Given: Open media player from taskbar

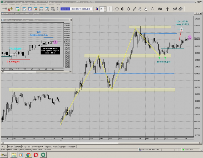Looking at the screenshot, I should pos(21,155).
